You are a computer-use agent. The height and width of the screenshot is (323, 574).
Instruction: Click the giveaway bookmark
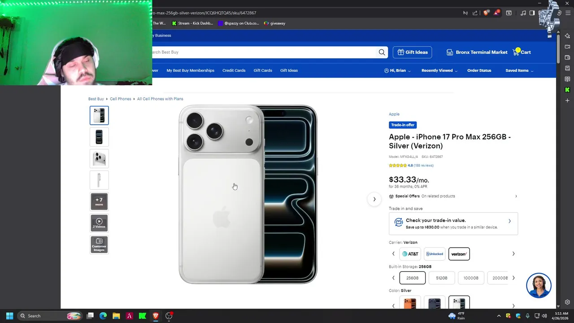(x=274, y=23)
